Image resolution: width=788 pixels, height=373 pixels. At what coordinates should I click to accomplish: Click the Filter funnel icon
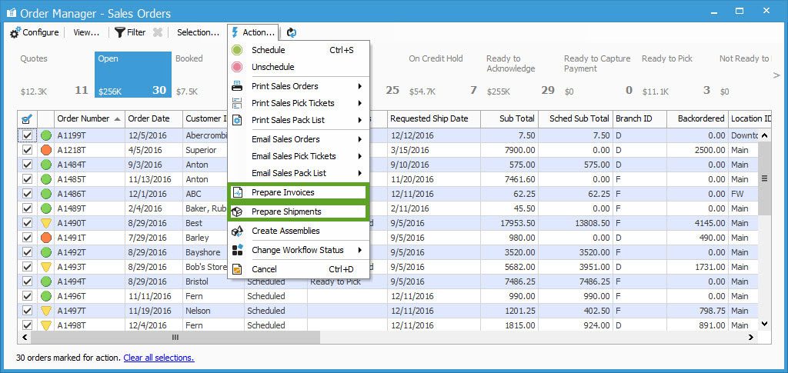point(119,32)
